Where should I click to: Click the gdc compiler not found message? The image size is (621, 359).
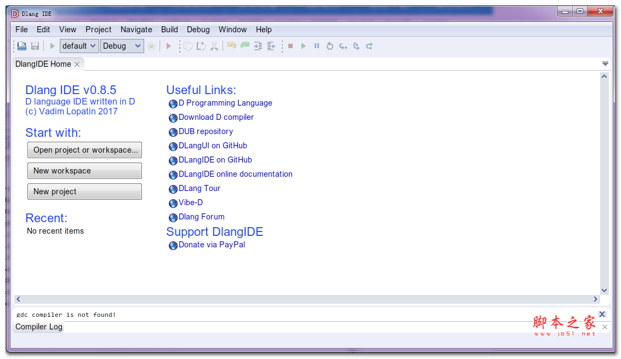[66, 315]
